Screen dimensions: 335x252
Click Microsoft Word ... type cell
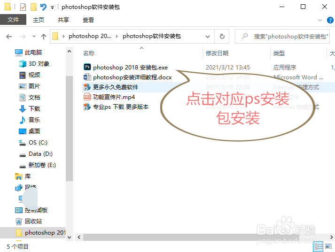[x=298, y=77]
